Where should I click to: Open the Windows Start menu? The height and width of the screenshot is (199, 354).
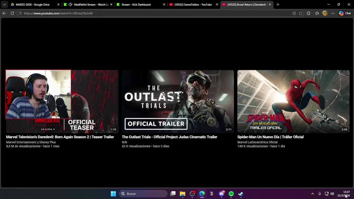(113, 194)
